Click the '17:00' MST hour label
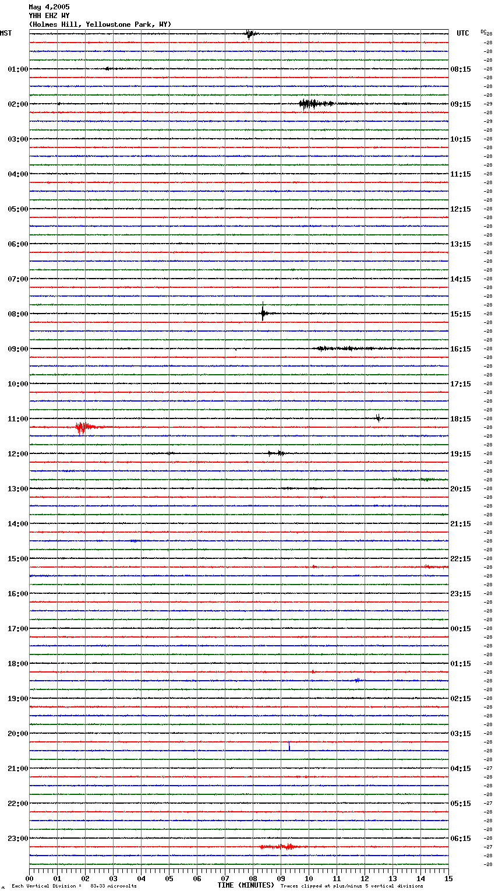The image size is (495, 894). click(17, 629)
